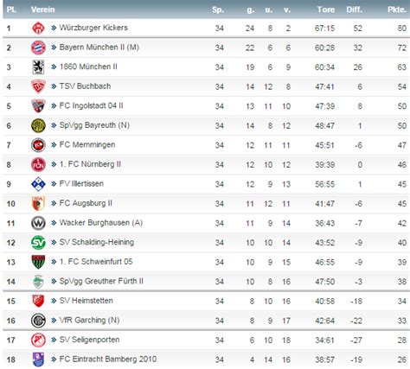Click the 1. FC Nürnberg II logo
This screenshot has height=369, width=410.
pyautogui.click(x=38, y=164)
